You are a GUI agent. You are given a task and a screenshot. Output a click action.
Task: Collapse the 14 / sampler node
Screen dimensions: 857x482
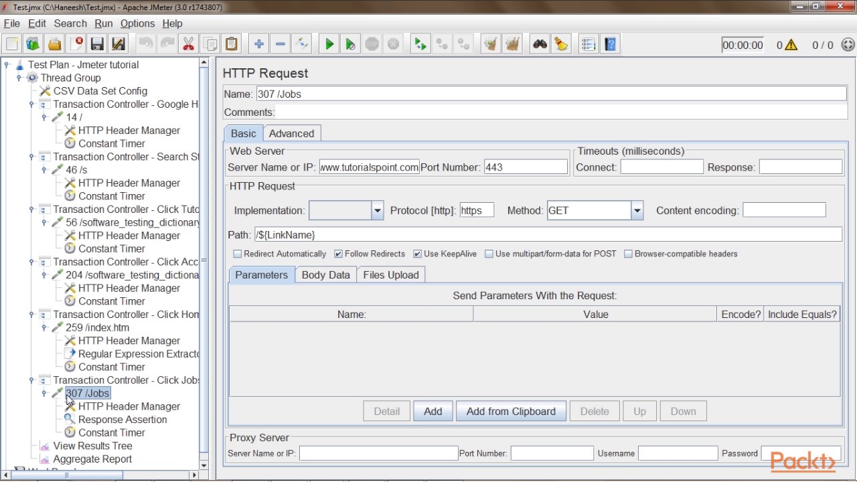point(44,117)
